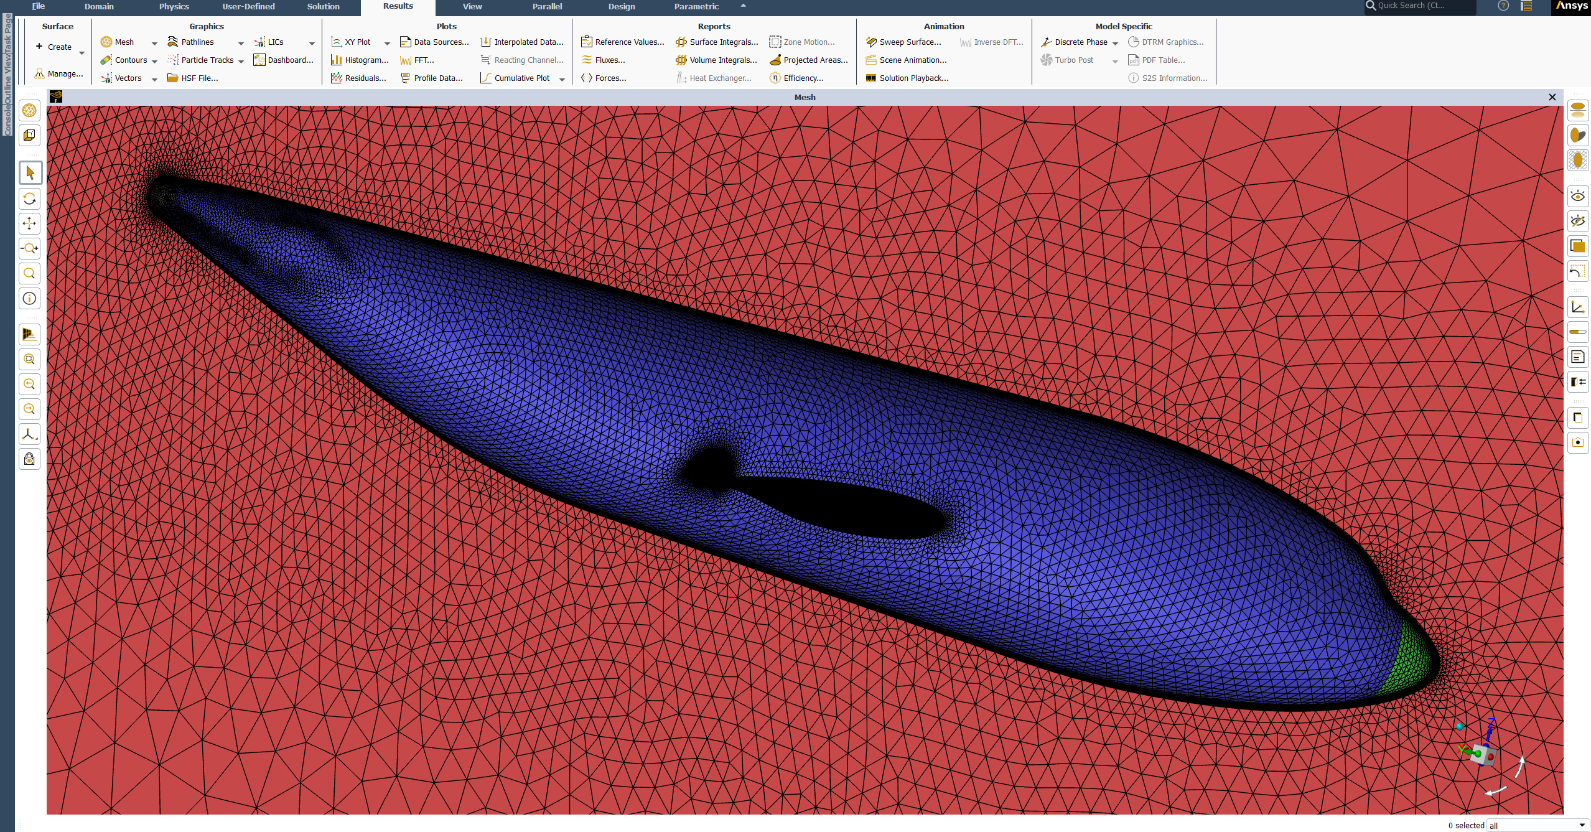Open the Contours graphics option
Viewport: 1591px width, 832px height.
click(x=124, y=60)
